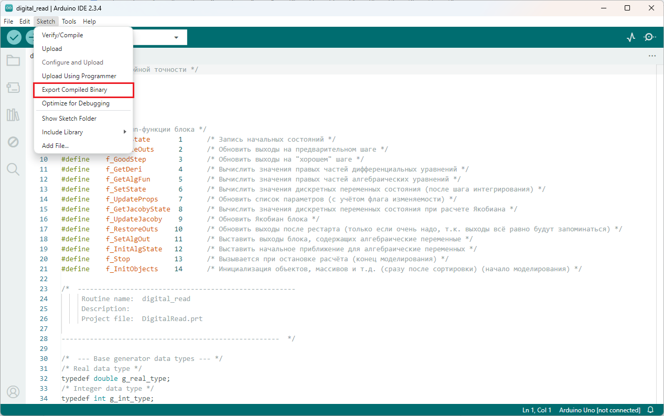
Task: Expand the Include Library submenu
Action: [x=83, y=132]
